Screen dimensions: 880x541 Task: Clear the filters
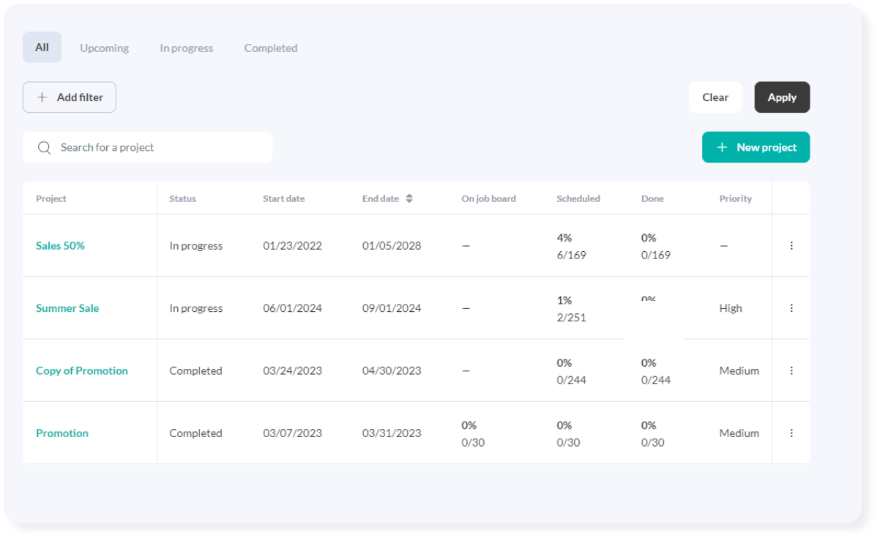[715, 97]
